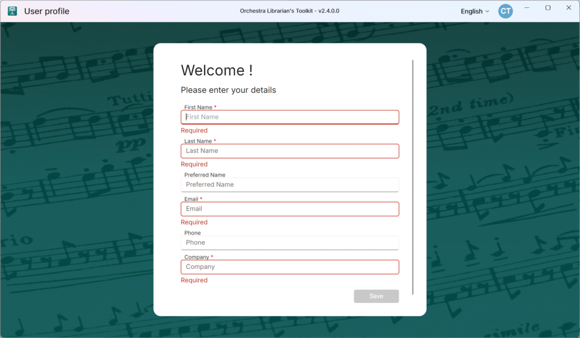Click the Company input field
This screenshot has height=338, width=580.
point(289,267)
